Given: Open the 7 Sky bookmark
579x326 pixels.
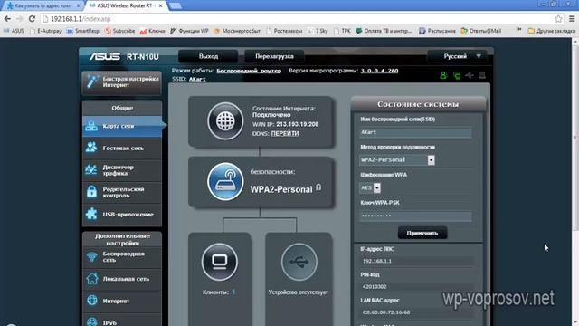Looking at the screenshot, I should [x=318, y=31].
